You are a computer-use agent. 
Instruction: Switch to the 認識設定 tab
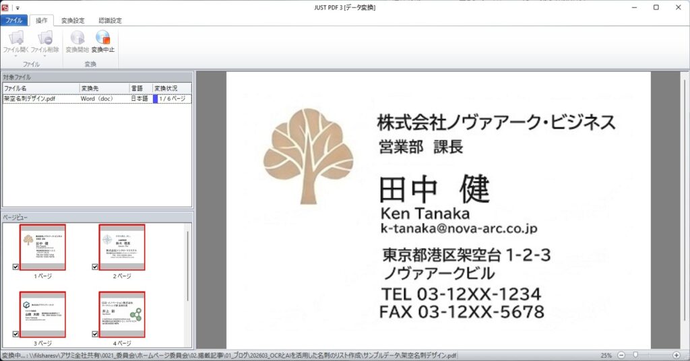pos(110,20)
